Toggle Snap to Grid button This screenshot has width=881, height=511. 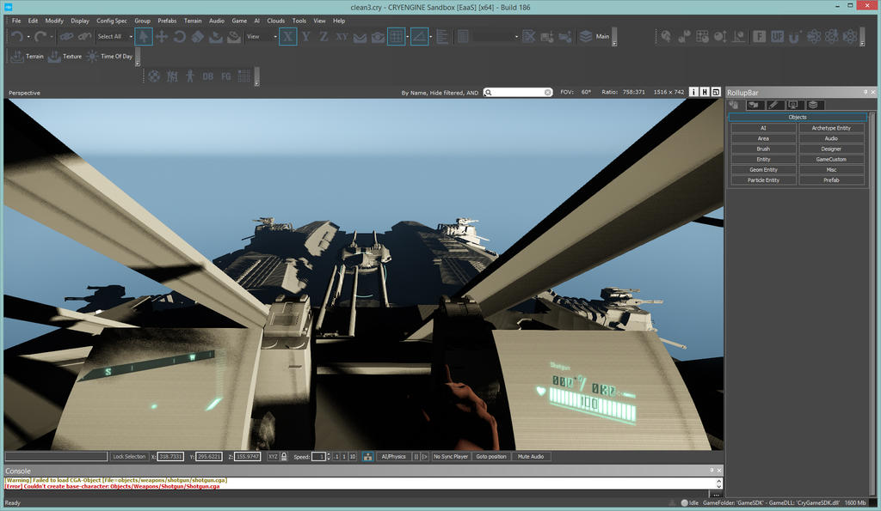click(396, 37)
